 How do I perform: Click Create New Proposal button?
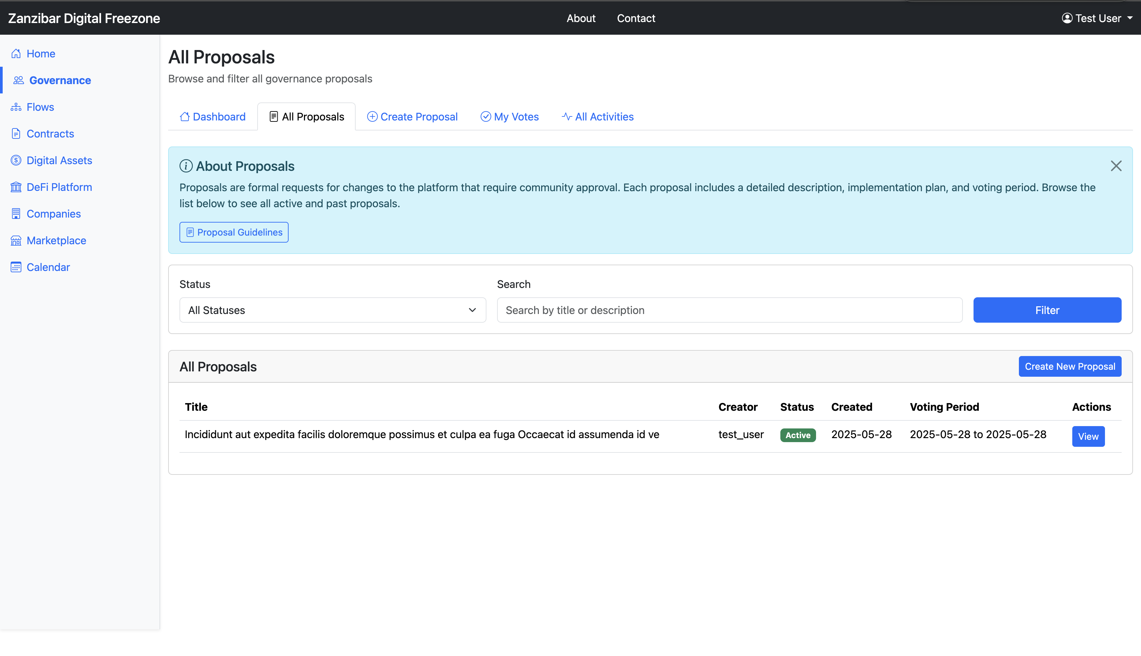1070,367
